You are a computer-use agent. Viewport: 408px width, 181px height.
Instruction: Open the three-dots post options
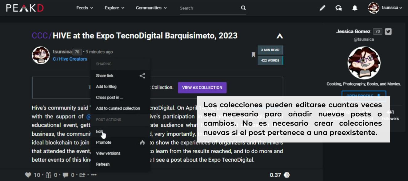pos(94,175)
